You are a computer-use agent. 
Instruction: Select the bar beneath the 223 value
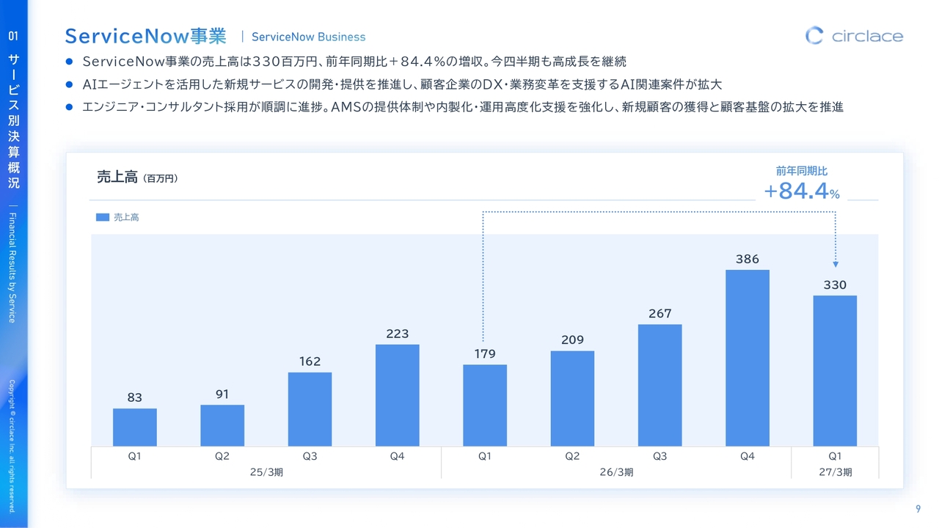(x=398, y=395)
